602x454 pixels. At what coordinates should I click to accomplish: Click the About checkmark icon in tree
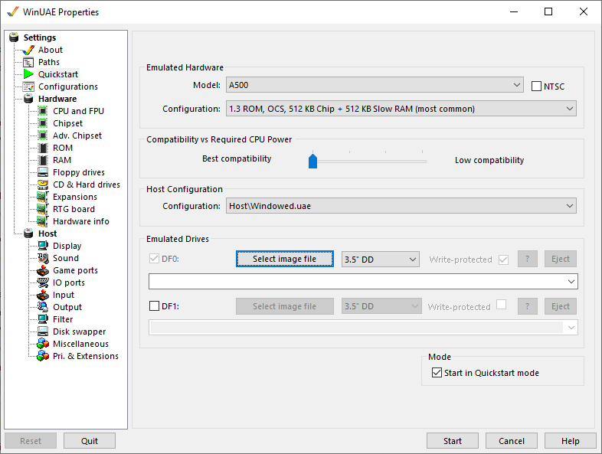pos(28,50)
